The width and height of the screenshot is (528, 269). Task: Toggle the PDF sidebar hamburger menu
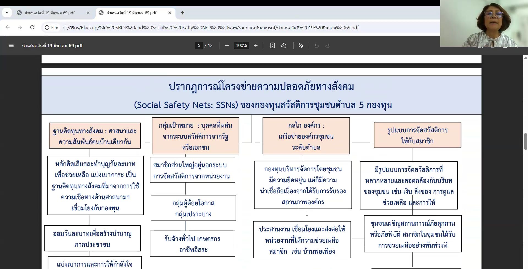click(11, 46)
